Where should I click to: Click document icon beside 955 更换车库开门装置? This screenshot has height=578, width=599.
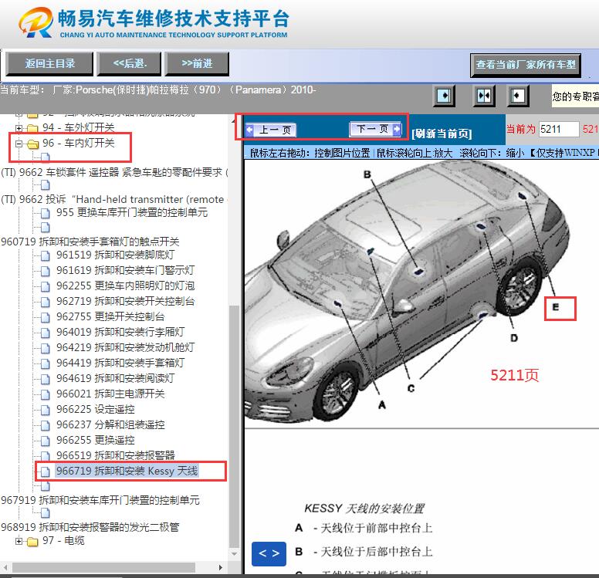(45, 213)
